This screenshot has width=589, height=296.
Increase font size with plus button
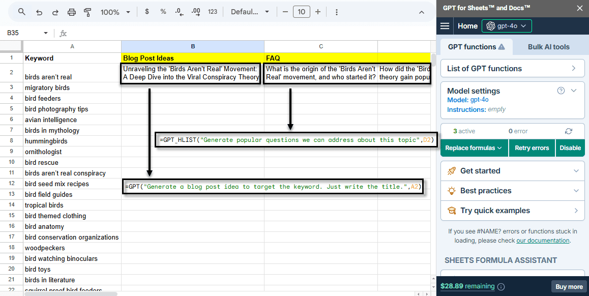318,12
